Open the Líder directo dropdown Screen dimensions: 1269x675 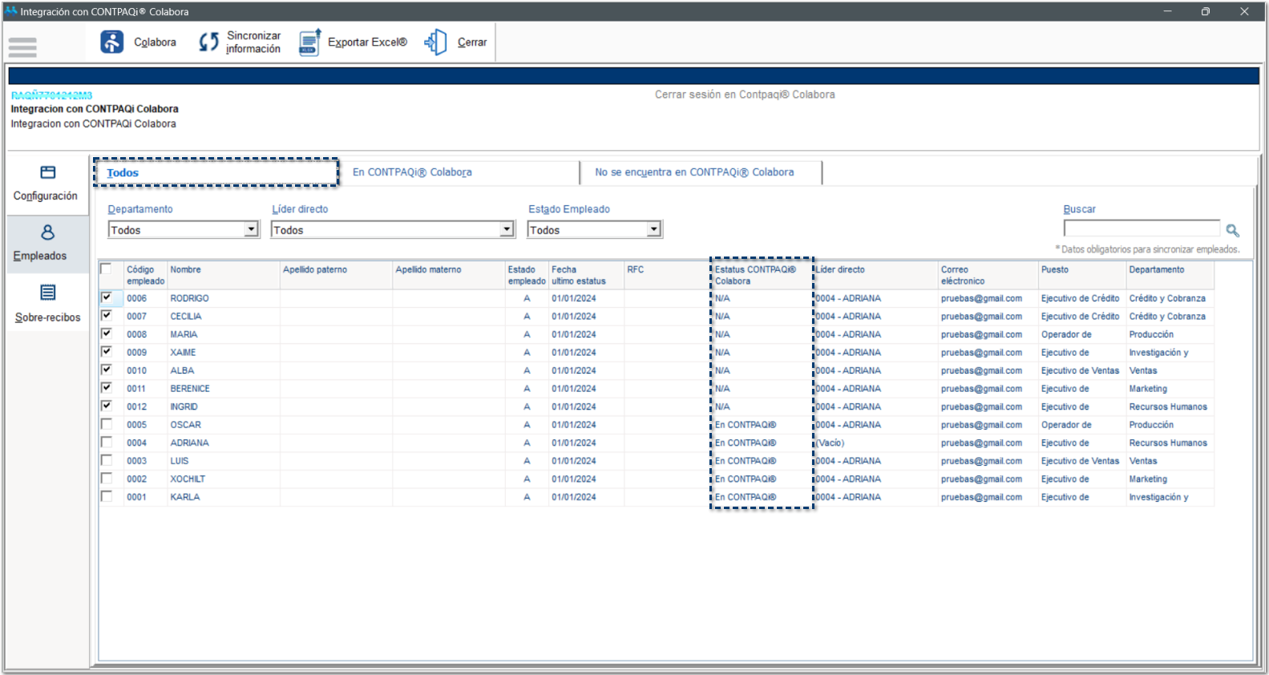[507, 230]
